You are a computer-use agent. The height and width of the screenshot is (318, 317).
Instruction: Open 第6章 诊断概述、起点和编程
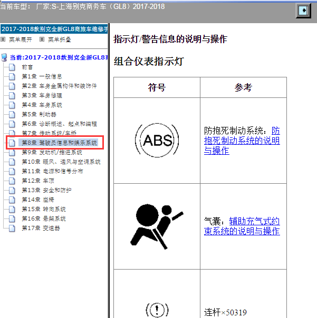(x=59, y=124)
